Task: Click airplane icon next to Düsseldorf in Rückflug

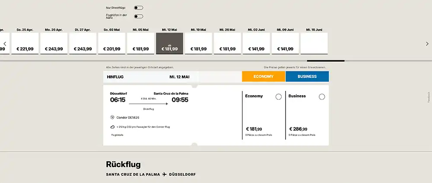Action: pyautogui.click(x=165, y=174)
